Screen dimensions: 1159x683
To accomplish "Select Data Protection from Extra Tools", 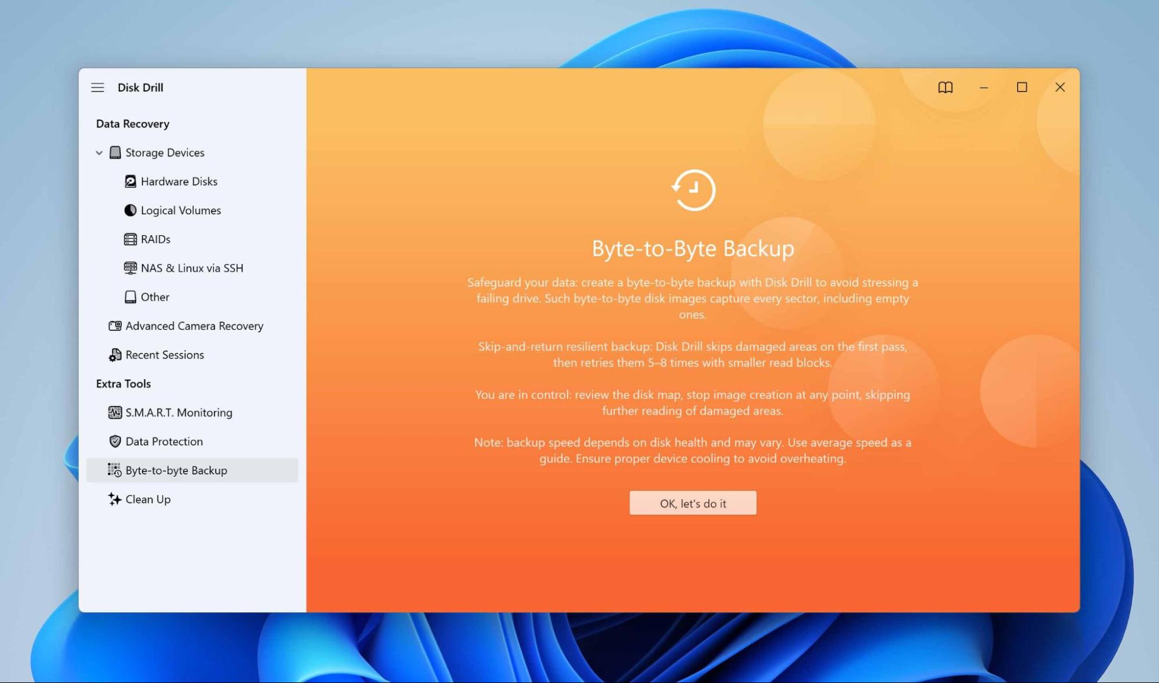I will (164, 441).
